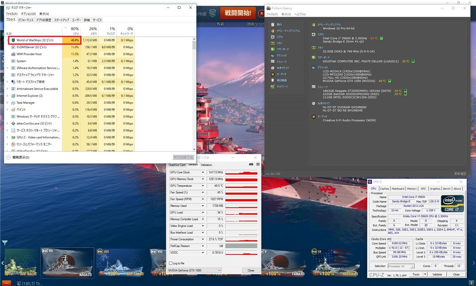Click the Close button in GPU-Z
The image size is (476, 286).
click(251, 270)
